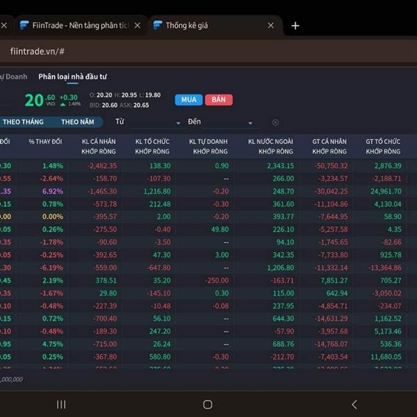417x417 pixels.
Task: Open a new browser tab with plus icon
Action: pos(295,26)
